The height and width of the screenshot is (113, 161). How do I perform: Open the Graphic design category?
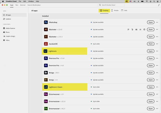(x=9, y=36)
